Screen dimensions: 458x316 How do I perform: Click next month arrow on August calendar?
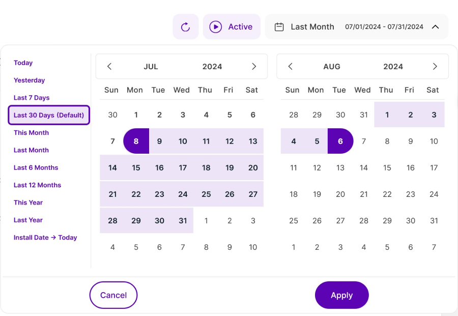tap(435, 67)
